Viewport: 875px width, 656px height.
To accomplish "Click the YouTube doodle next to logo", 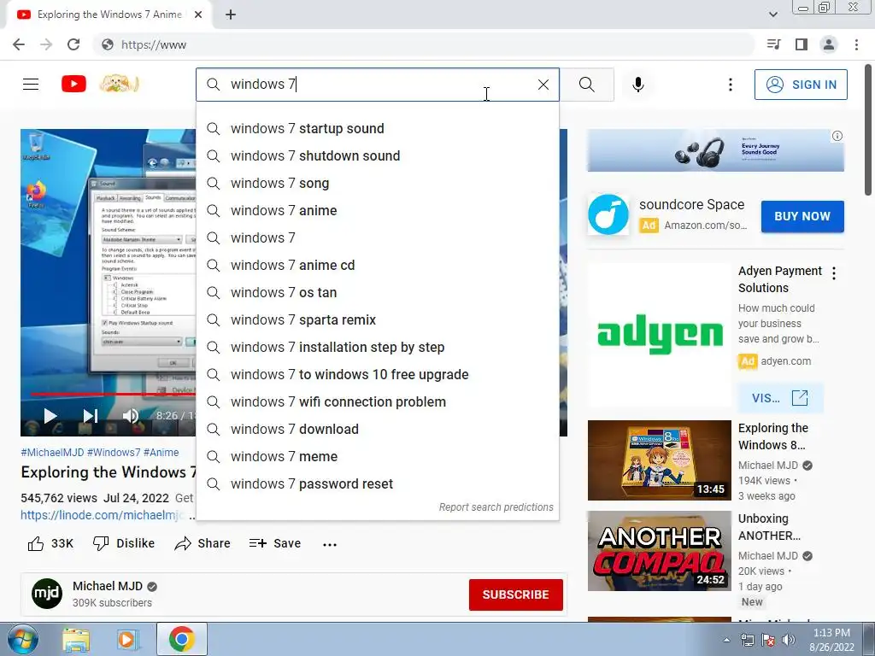I will (119, 84).
